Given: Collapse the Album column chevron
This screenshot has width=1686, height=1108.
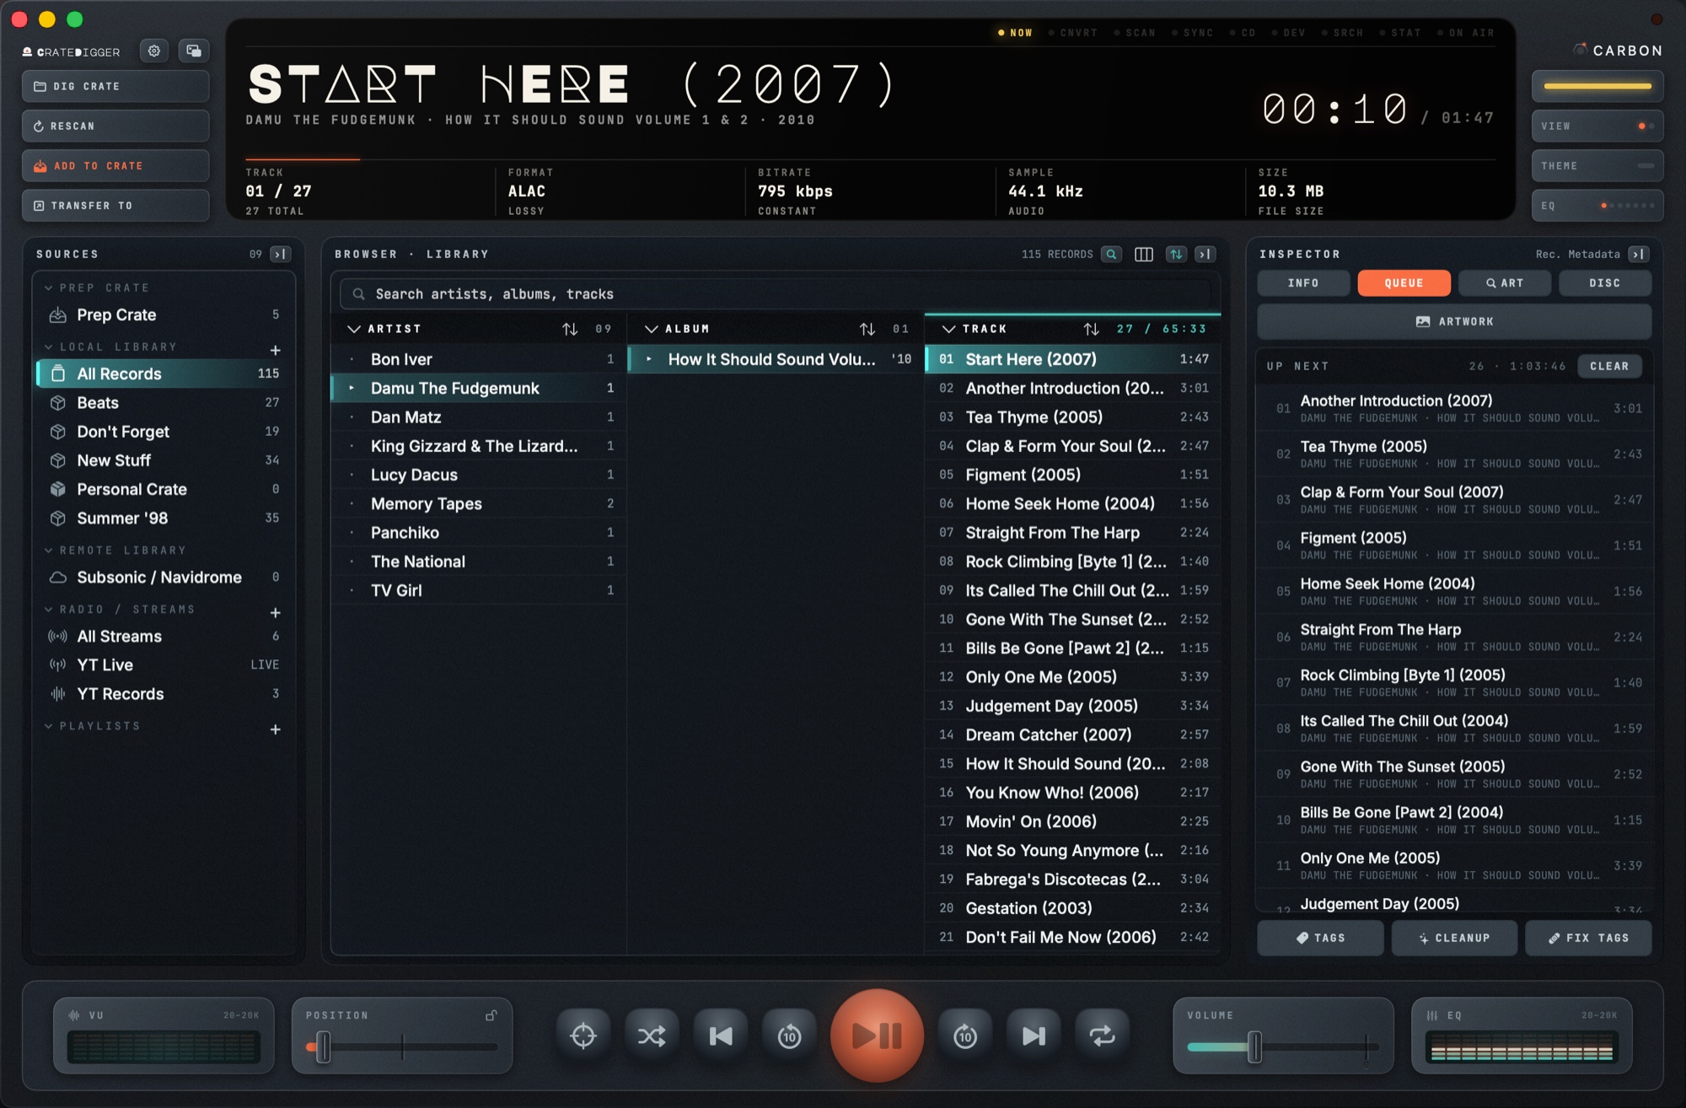Looking at the screenshot, I should 652,330.
